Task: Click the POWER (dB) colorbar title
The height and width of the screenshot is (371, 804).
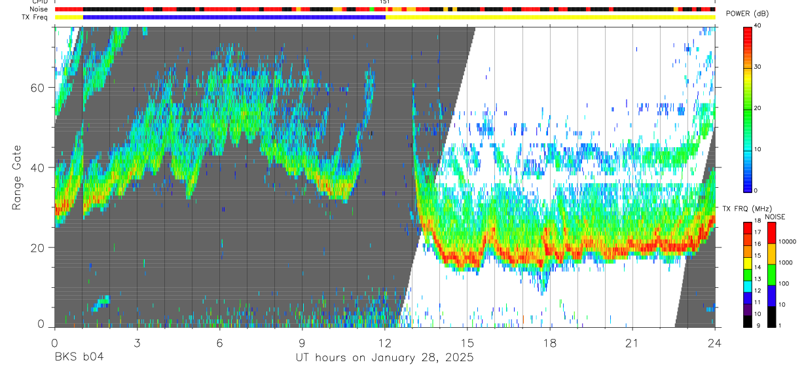Action: (748, 14)
